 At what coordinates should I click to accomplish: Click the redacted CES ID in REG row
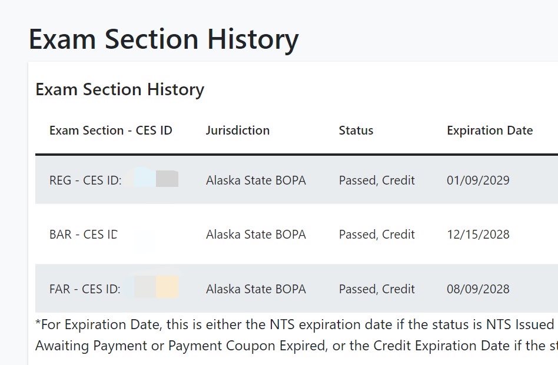point(152,178)
